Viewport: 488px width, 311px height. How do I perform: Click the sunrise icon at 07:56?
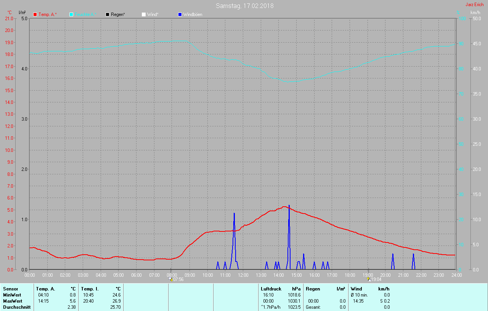pos(170,279)
